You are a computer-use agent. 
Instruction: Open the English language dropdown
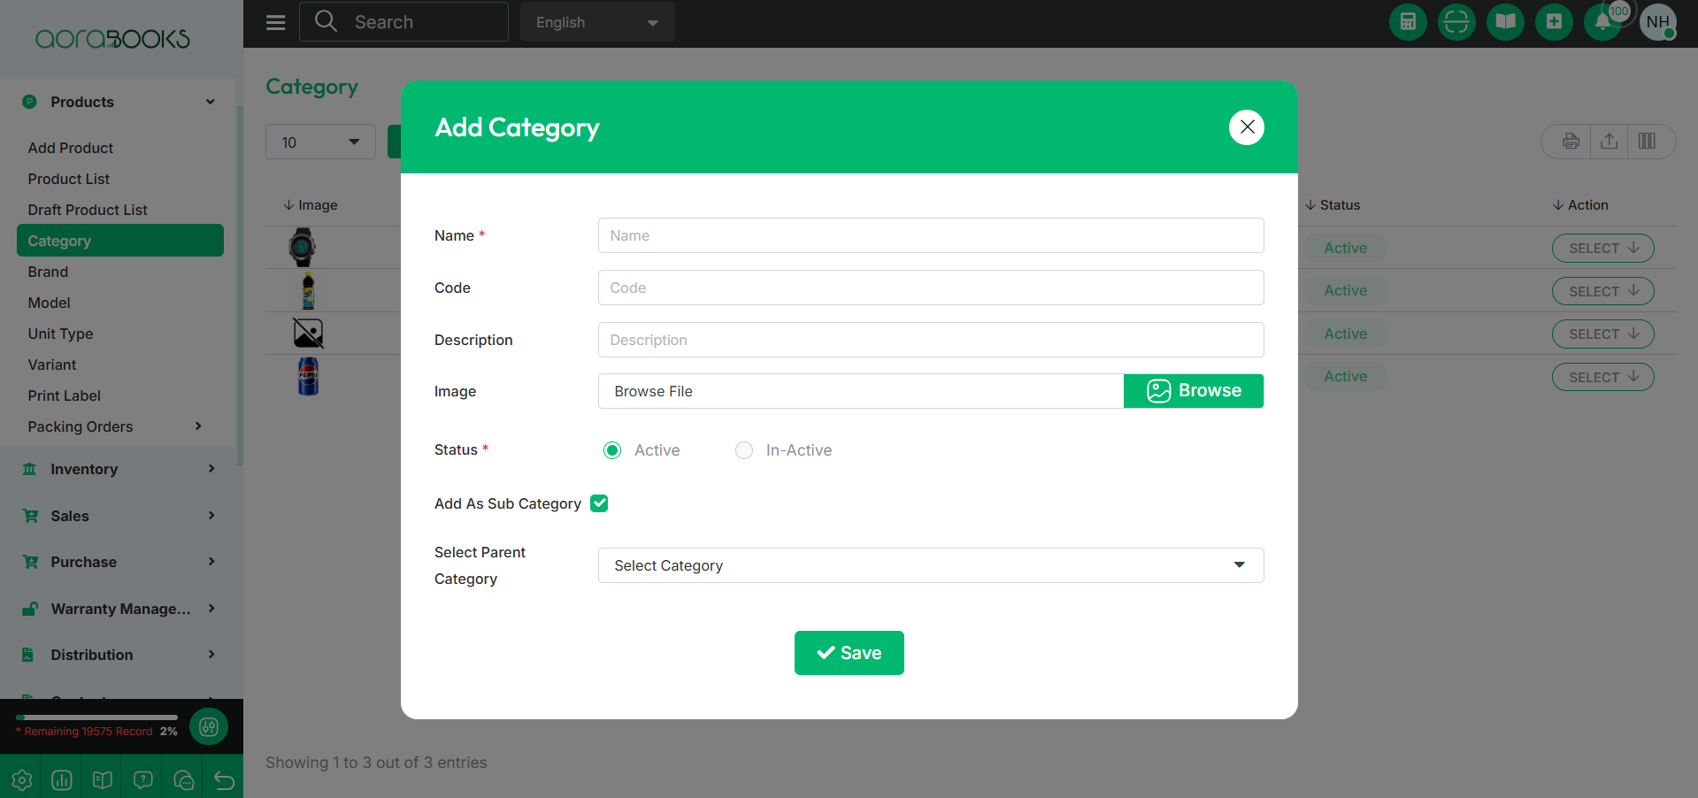pyautogui.click(x=597, y=22)
